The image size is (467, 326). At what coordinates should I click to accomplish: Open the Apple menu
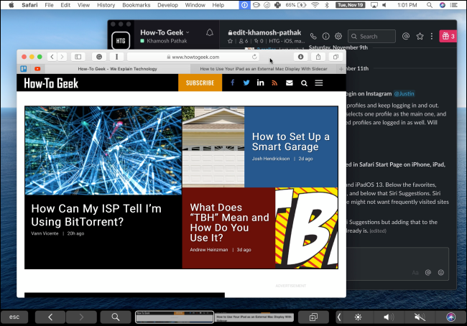pos(11,5)
